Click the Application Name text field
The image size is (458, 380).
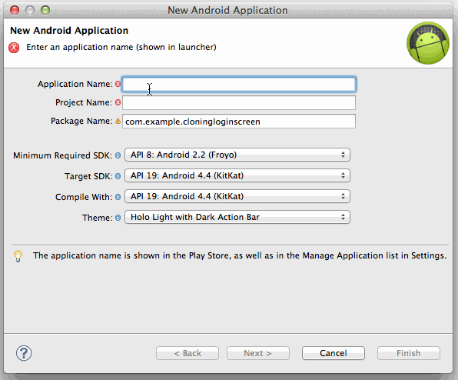tap(239, 85)
